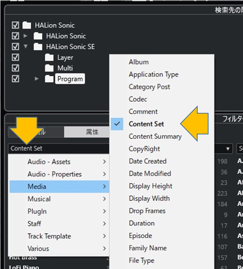Open the Content Set column dropdown
The width and height of the screenshot is (243, 269).
(58, 148)
